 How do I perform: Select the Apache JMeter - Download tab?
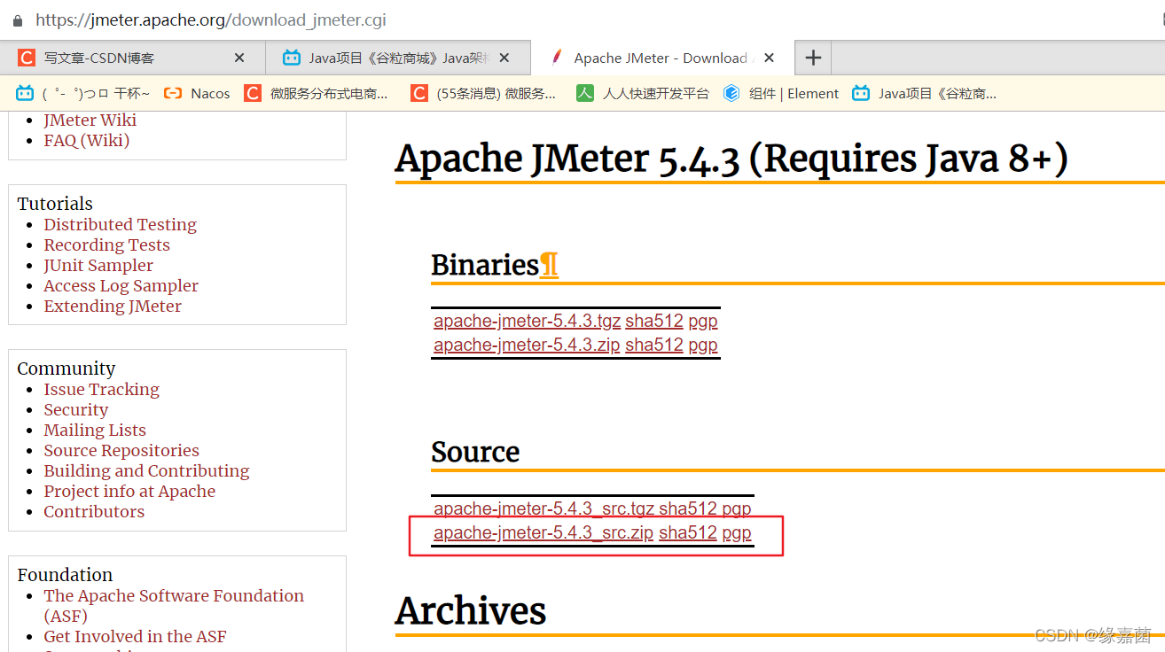coord(662,58)
